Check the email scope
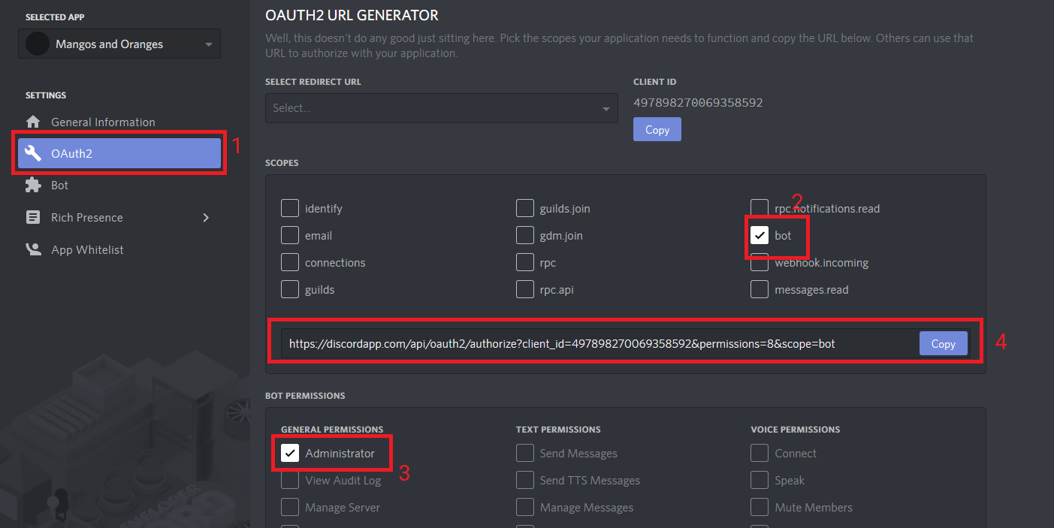The width and height of the screenshot is (1054, 528). (x=290, y=235)
